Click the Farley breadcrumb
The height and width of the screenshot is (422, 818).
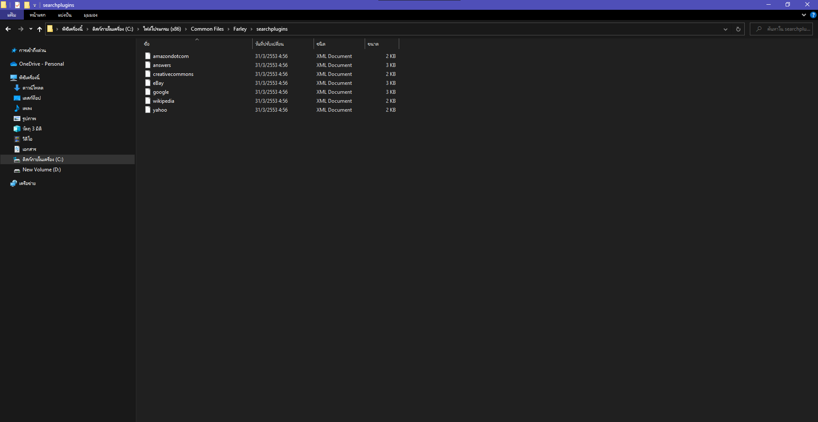pyautogui.click(x=240, y=29)
